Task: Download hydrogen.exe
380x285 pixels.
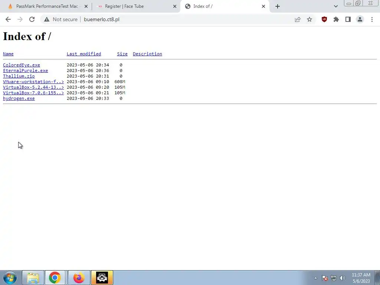Action: pyautogui.click(x=19, y=98)
